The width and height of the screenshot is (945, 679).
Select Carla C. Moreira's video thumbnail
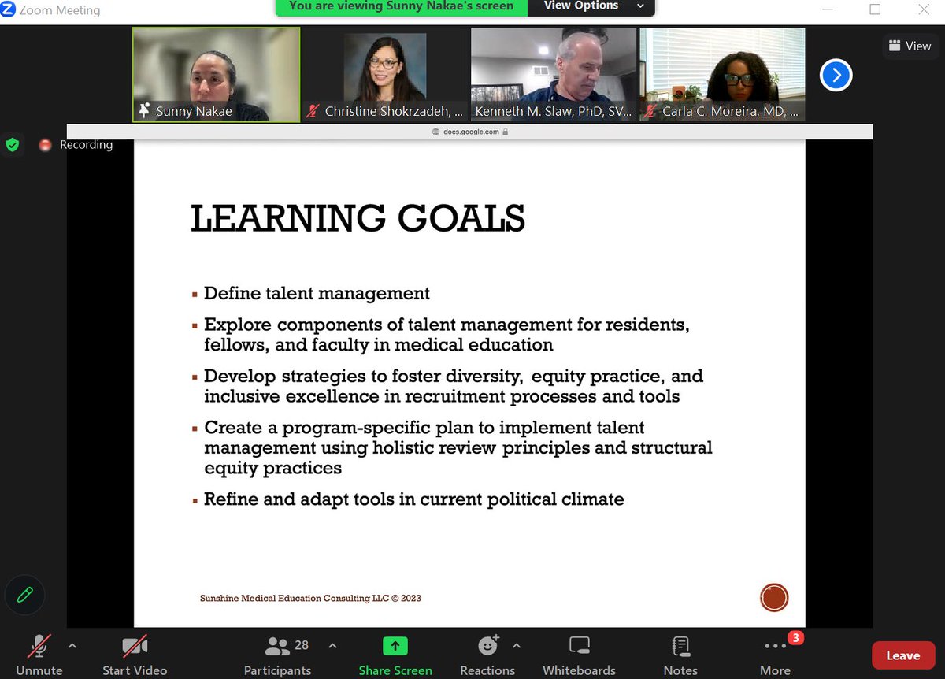pyautogui.click(x=722, y=75)
